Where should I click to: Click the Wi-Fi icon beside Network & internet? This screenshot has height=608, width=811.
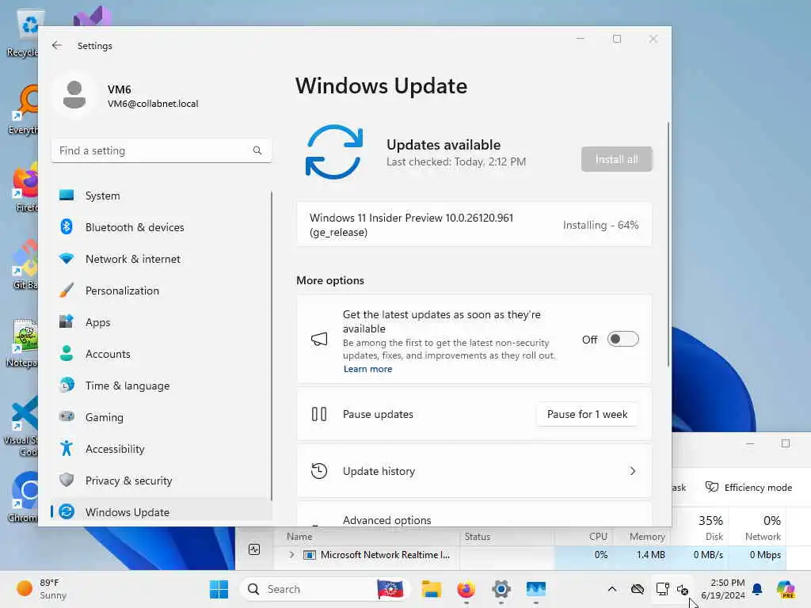click(67, 258)
